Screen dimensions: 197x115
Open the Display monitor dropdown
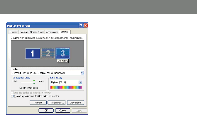48,73
